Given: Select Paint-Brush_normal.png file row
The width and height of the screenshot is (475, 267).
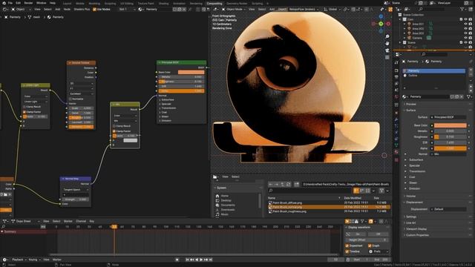Looking at the screenshot, I should click(x=329, y=207).
